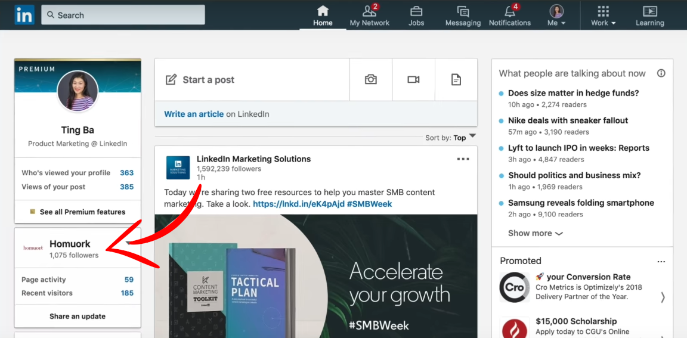
Task: Click the Accelerate your growth post image
Action: click(316, 276)
